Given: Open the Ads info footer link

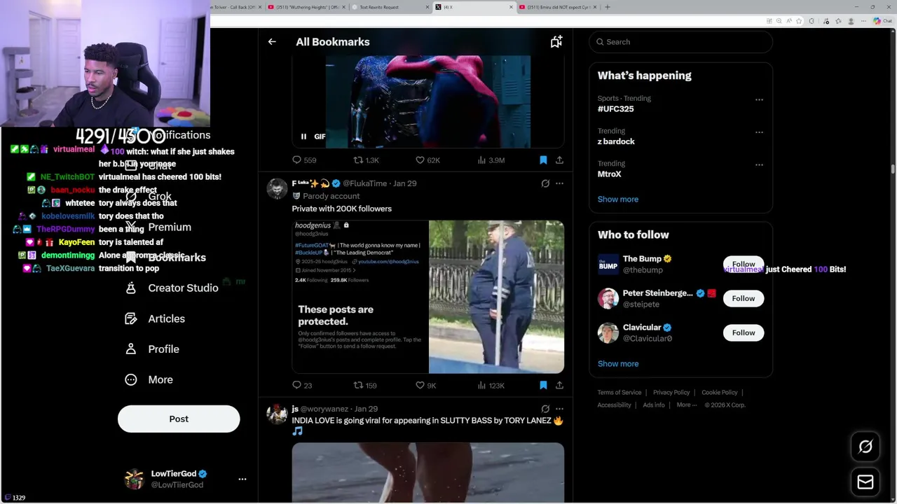Looking at the screenshot, I should [654, 405].
